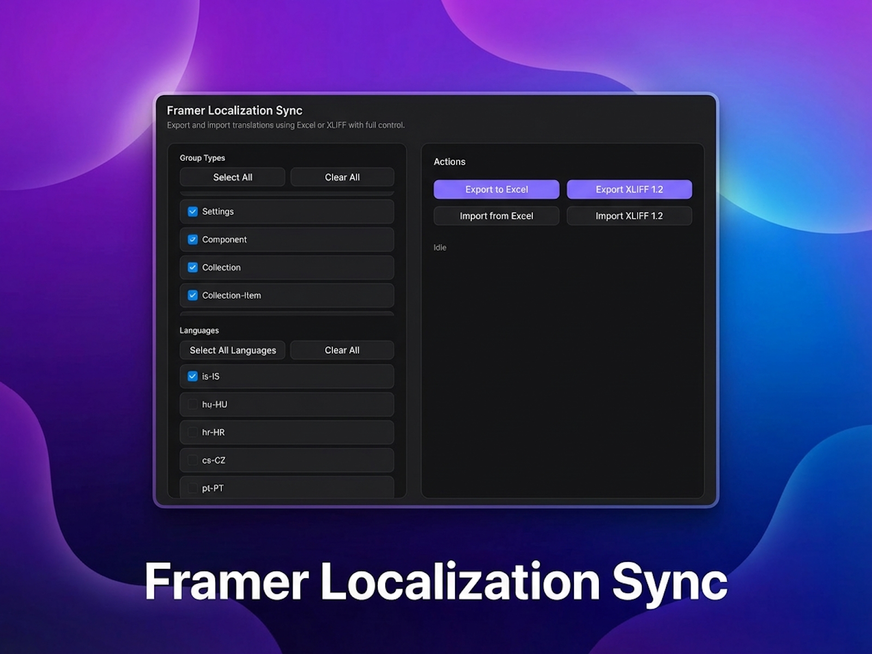Clear all selected languages
The width and height of the screenshot is (872, 654).
(342, 350)
